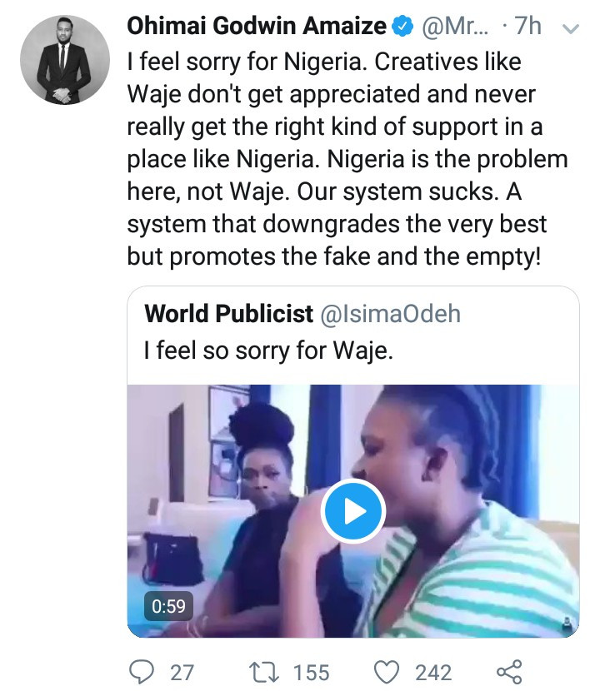
Task: Click the reply speech bubble icon
Action: (144, 671)
